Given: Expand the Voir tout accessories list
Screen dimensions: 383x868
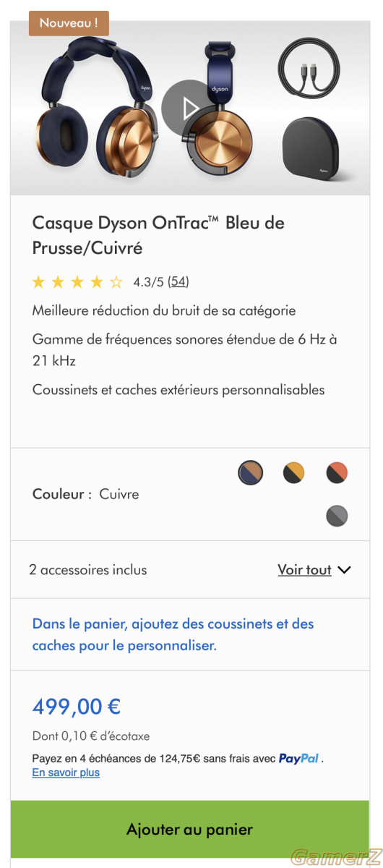Looking at the screenshot, I should tap(304, 570).
